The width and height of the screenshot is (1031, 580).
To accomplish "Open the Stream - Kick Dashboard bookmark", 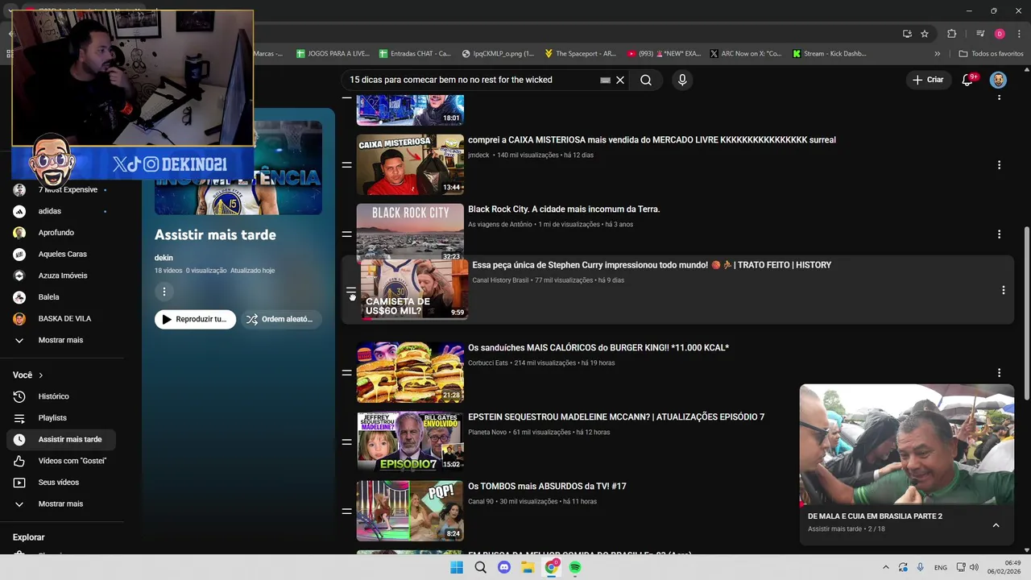I will [x=830, y=54].
